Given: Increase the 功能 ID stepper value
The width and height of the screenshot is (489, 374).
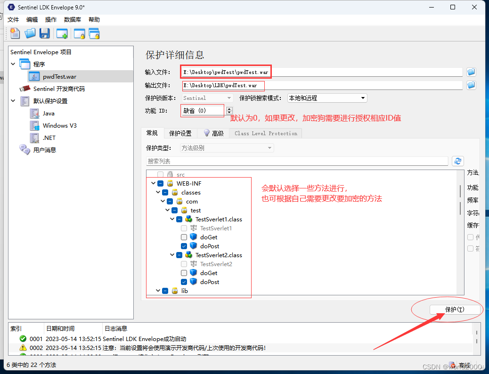Looking at the screenshot, I should (x=229, y=108).
